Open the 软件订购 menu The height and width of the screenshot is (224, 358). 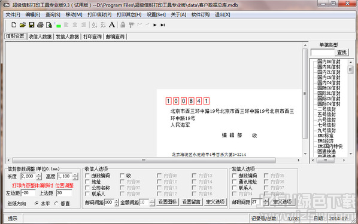point(201,14)
